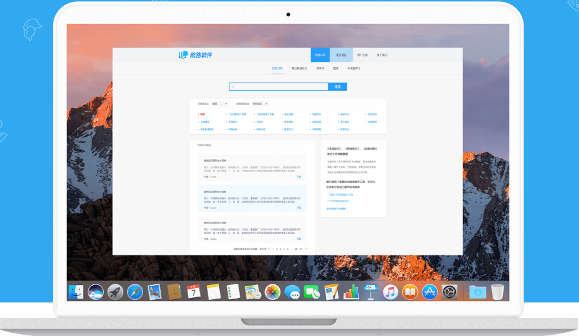Viewport: 579px width, 336px height.
Task: Open iBooks from the dock
Action: click(x=410, y=292)
